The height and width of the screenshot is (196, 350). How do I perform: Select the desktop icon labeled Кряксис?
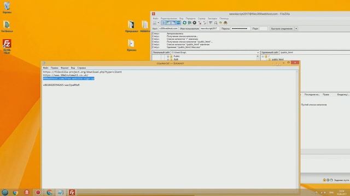click(131, 46)
